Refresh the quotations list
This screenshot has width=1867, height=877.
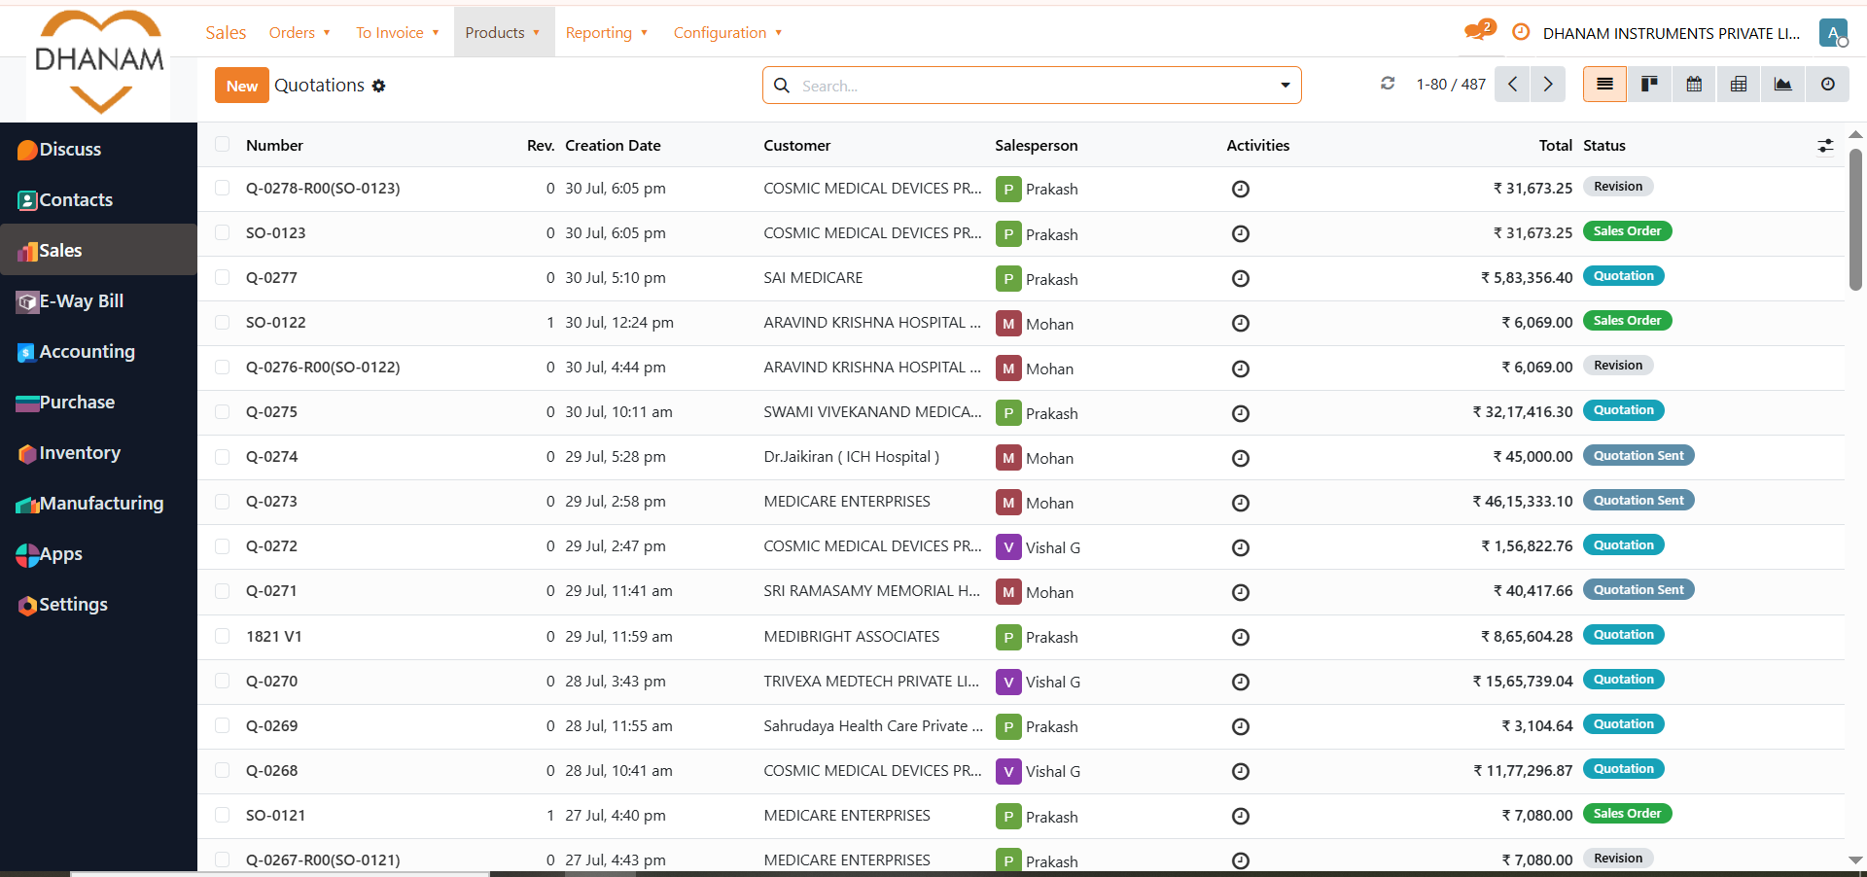1388,84
